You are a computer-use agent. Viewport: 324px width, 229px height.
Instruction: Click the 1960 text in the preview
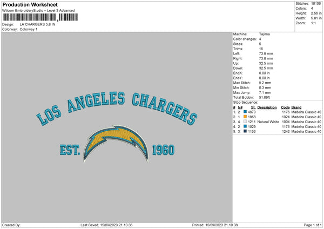pos(163,150)
